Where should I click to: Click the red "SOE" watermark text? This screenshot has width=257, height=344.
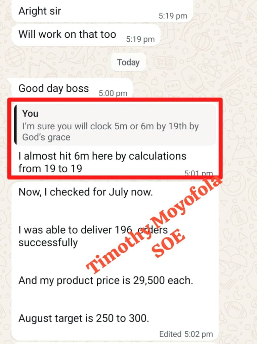tap(169, 243)
